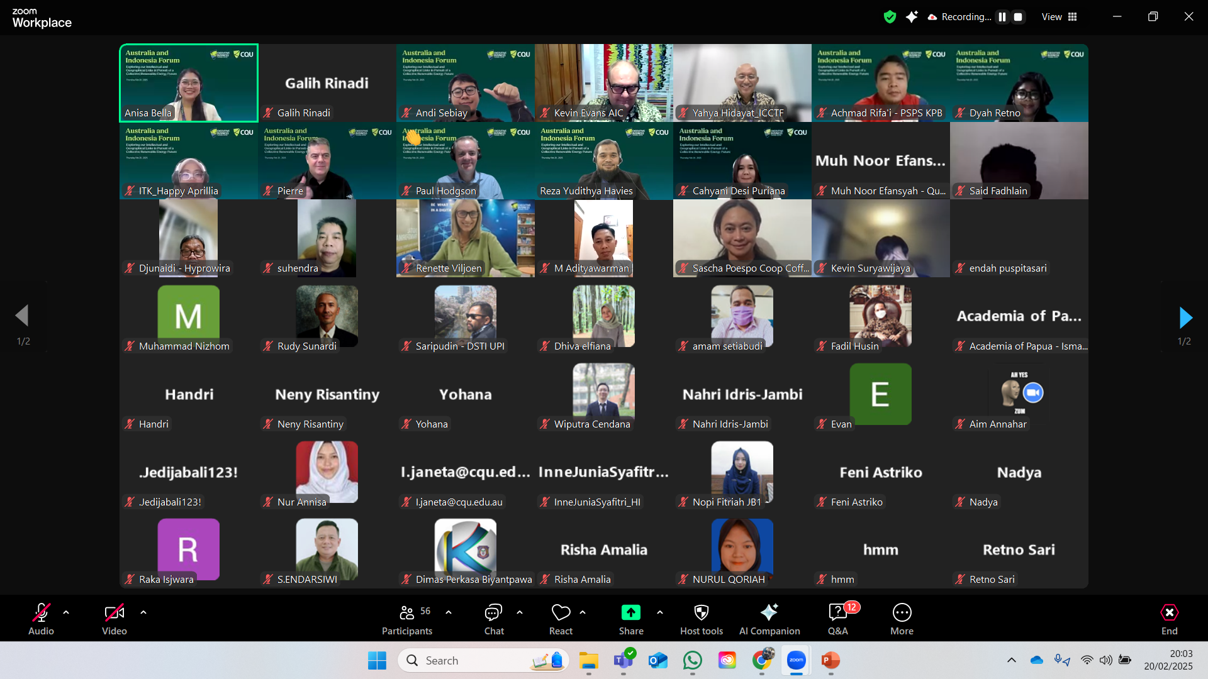This screenshot has width=1208, height=679.
Task: Expand video options arrow next to Video
Action: [x=143, y=612]
